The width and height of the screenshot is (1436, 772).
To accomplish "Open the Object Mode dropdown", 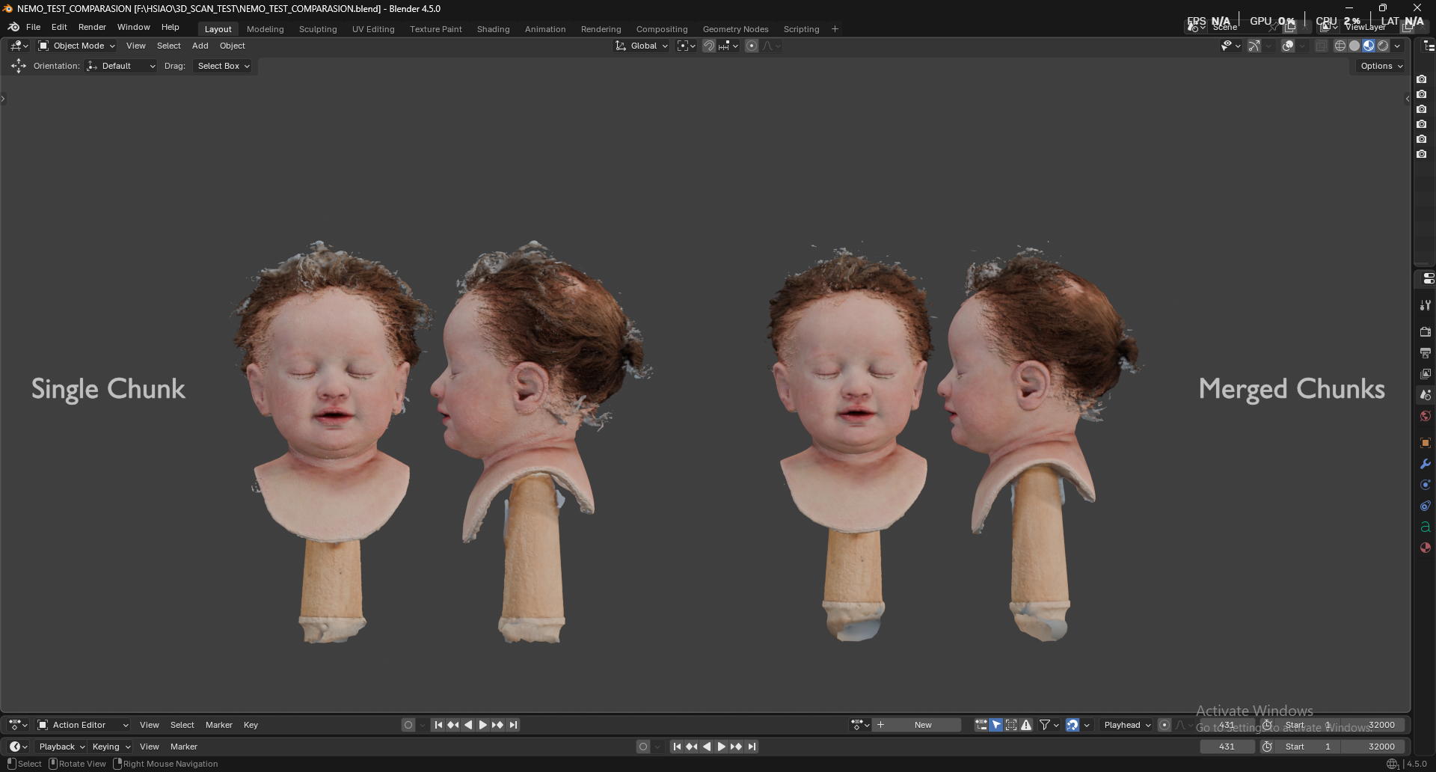I will [x=77, y=46].
